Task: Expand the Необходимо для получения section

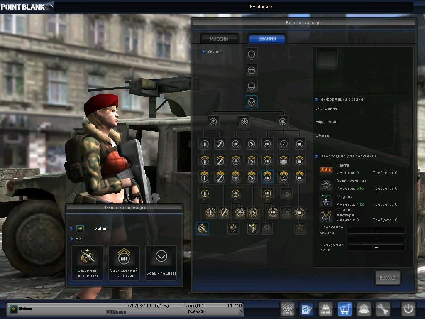Action: point(317,156)
